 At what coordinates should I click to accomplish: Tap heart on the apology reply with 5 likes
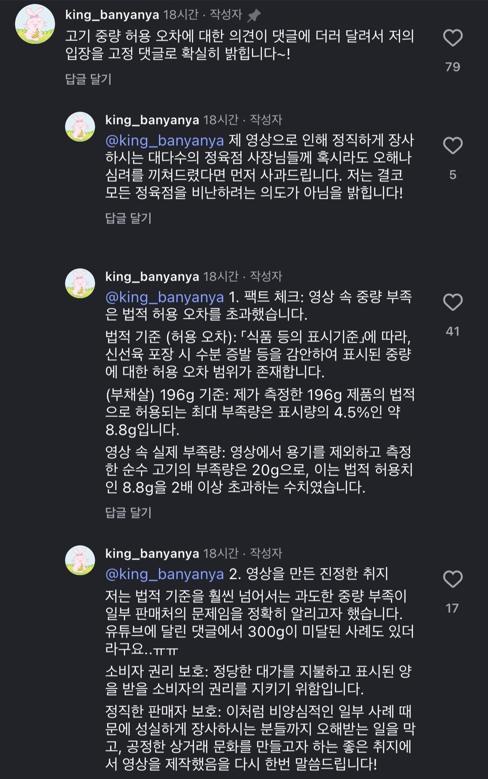coord(453,146)
